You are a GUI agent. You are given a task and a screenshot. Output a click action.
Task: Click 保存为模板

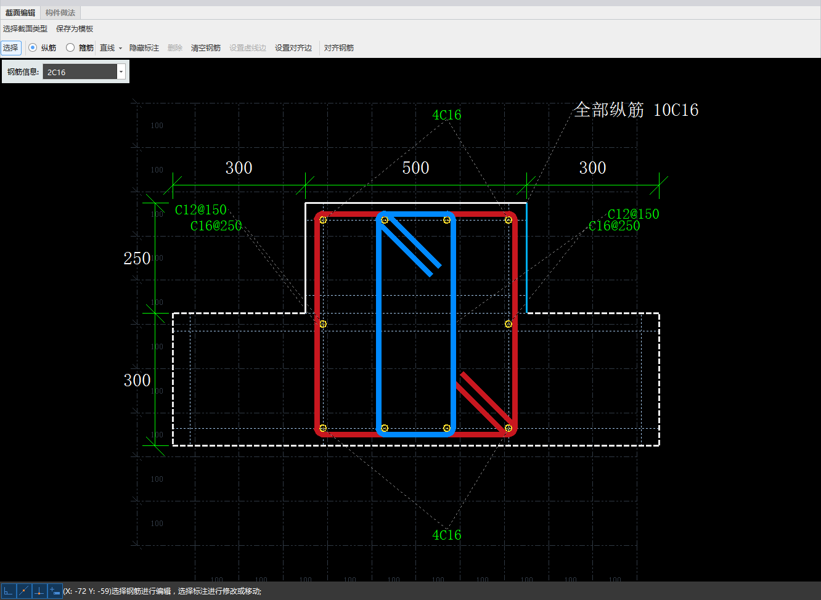75,29
